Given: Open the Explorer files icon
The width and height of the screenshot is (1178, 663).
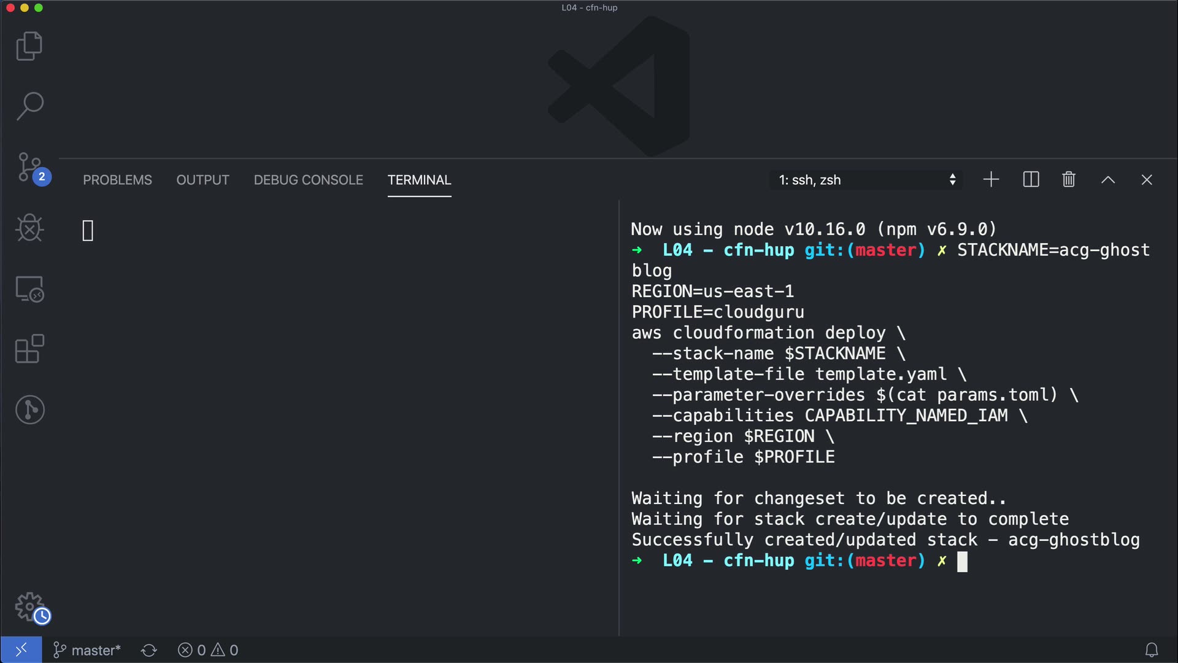Looking at the screenshot, I should [x=29, y=46].
